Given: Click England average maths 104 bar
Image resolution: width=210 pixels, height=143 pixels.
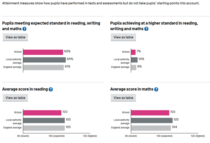Looking at the screenshot, I should [151, 128].
